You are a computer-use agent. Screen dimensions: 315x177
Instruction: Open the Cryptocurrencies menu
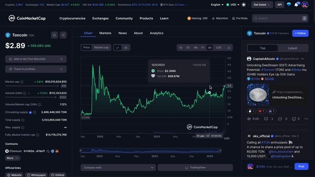click(72, 18)
